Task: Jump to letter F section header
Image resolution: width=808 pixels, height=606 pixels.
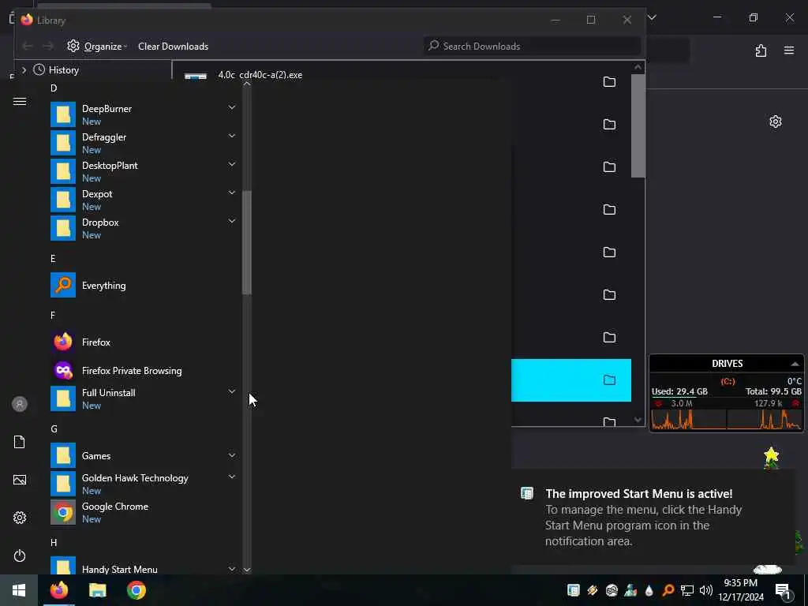Action: 53,315
